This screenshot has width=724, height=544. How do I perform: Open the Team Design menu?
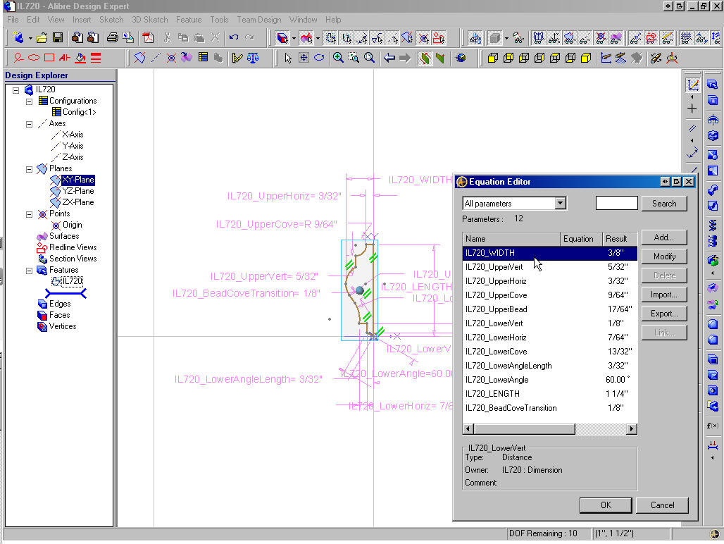(259, 20)
